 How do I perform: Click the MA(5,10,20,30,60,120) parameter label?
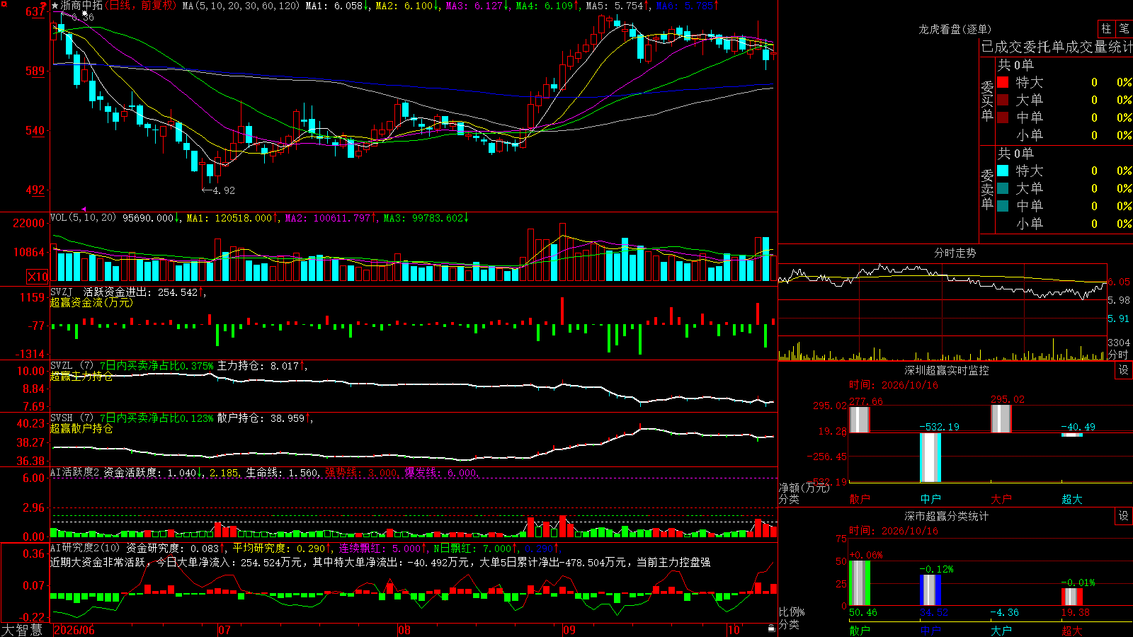click(x=241, y=6)
